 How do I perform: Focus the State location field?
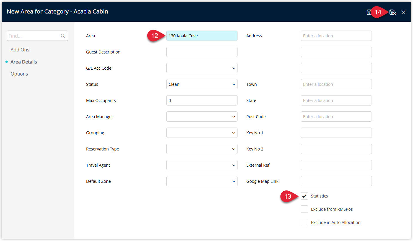point(336,101)
